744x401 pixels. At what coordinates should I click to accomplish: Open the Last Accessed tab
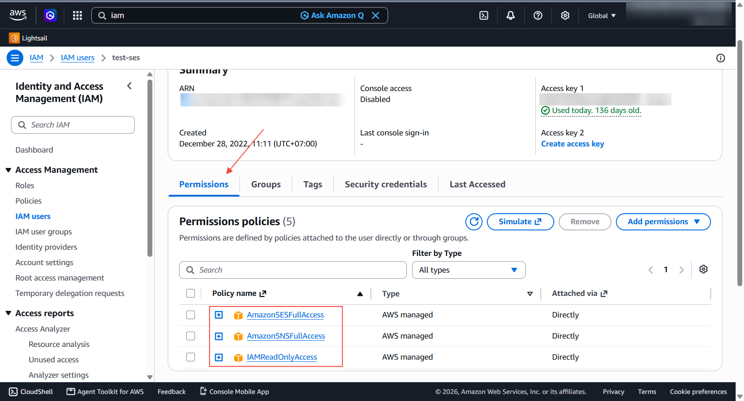tap(477, 184)
